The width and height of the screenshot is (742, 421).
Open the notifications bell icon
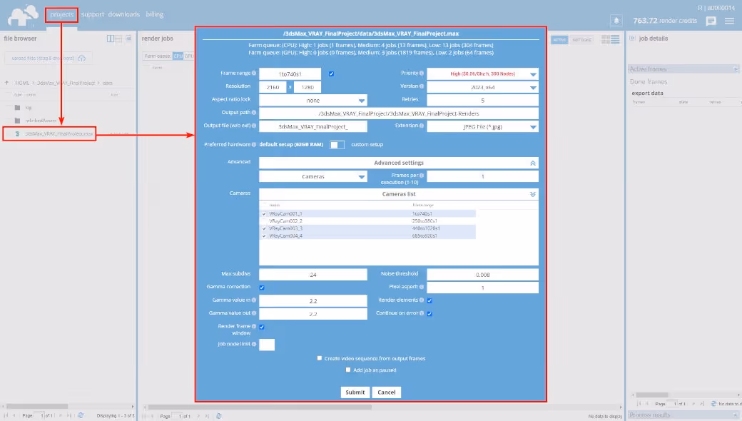coord(616,21)
